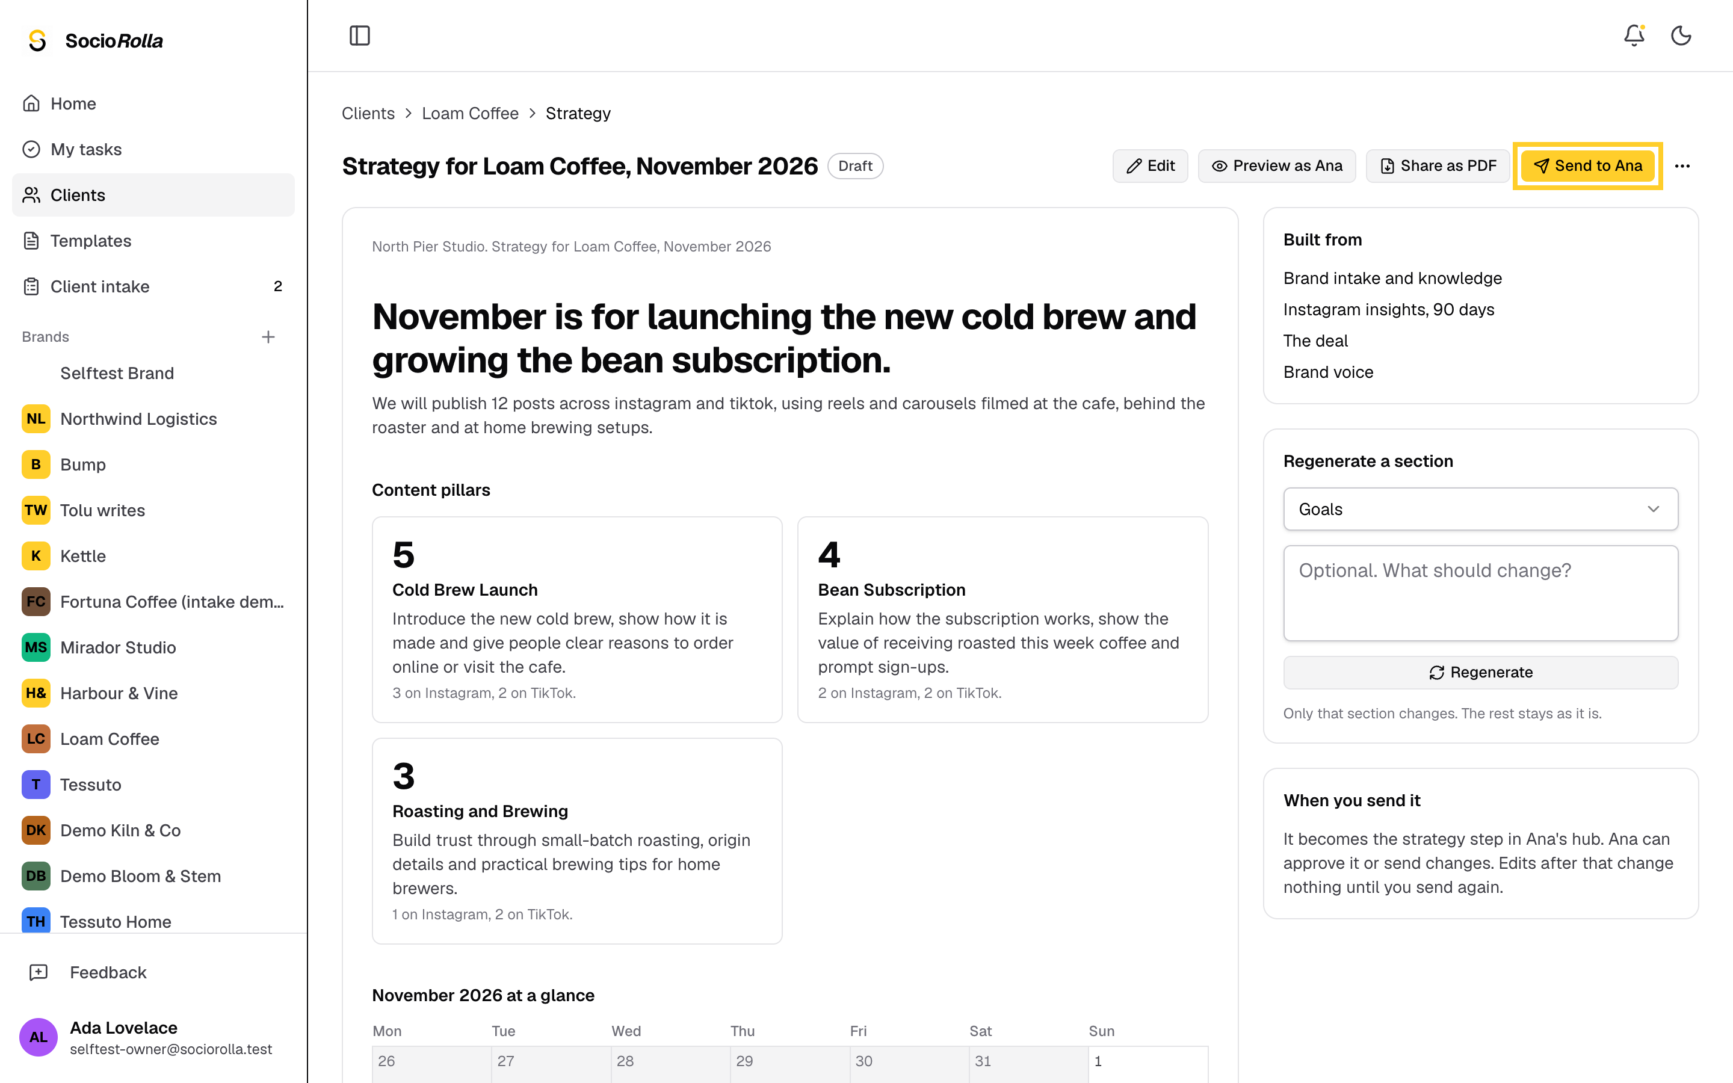Screen dimensions: 1733x1083
Task: Open the Tolu writes brand
Action: 153,510
